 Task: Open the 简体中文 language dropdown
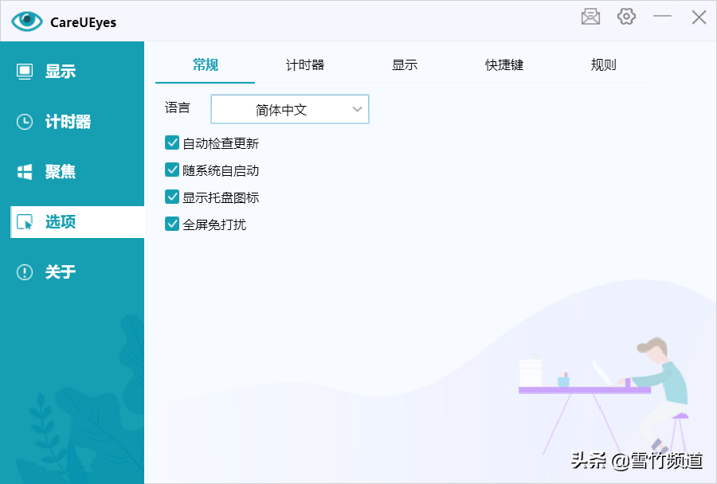coord(289,110)
